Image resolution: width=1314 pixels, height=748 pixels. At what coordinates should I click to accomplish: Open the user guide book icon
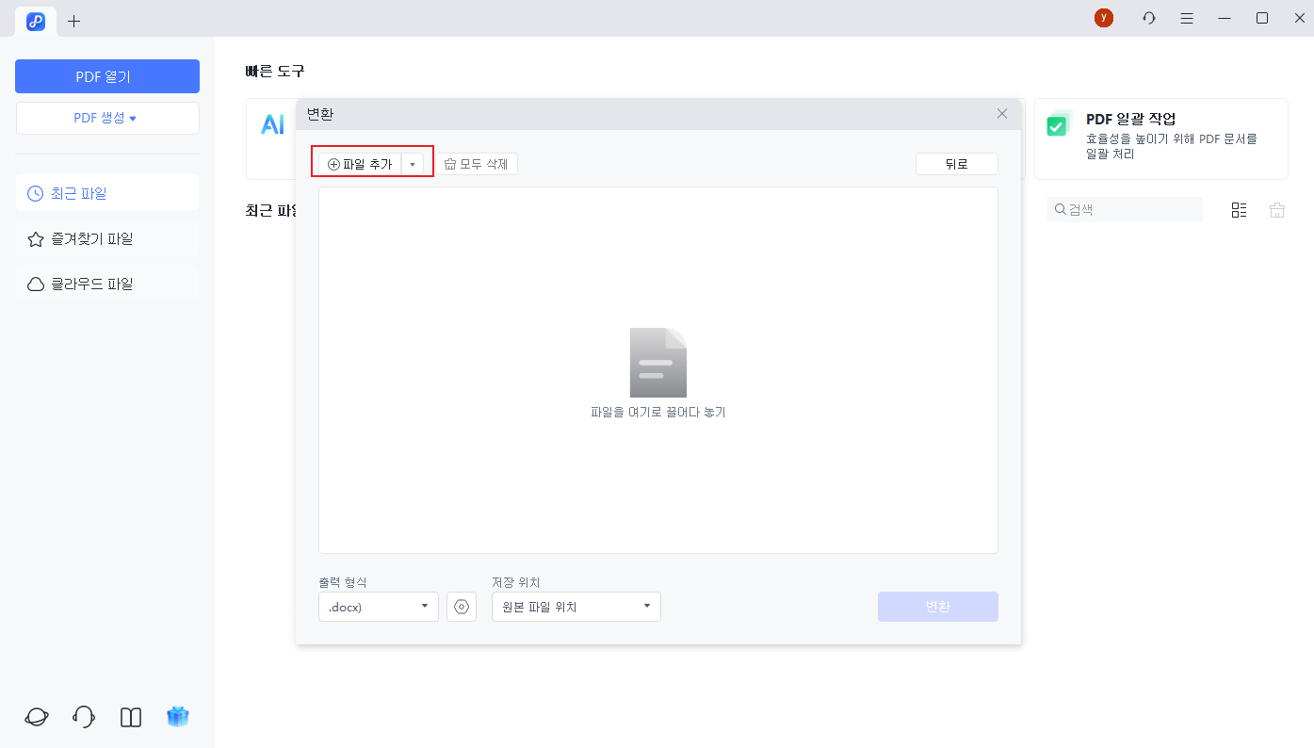click(x=130, y=717)
